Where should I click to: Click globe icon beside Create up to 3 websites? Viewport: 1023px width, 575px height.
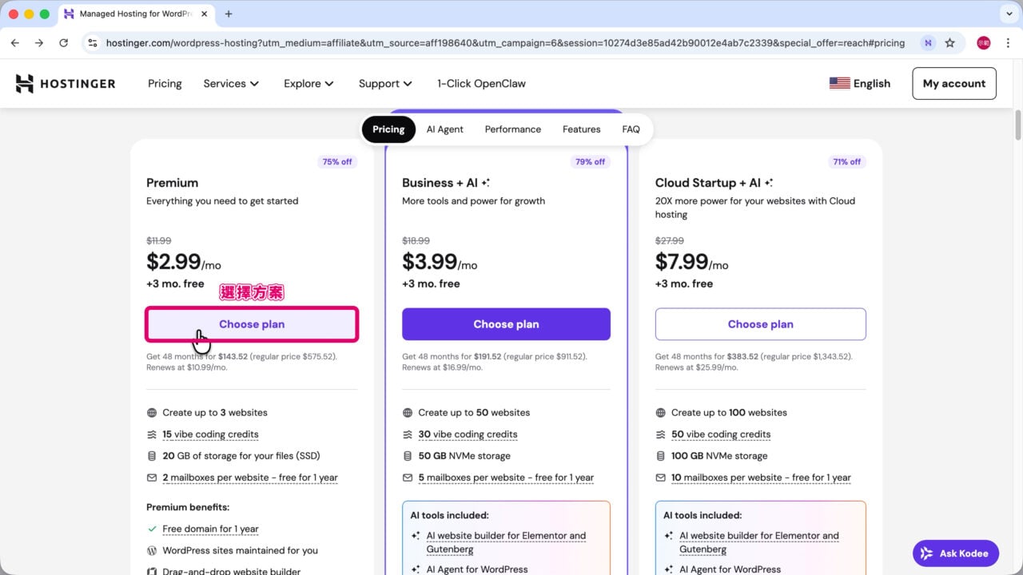click(x=152, y=413)
